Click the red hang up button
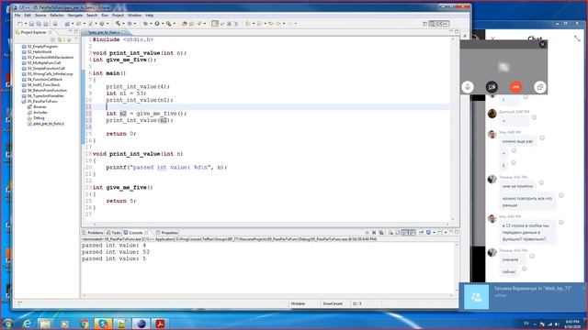This screenshot has height=330, width=588. click(x=516, y=87)
